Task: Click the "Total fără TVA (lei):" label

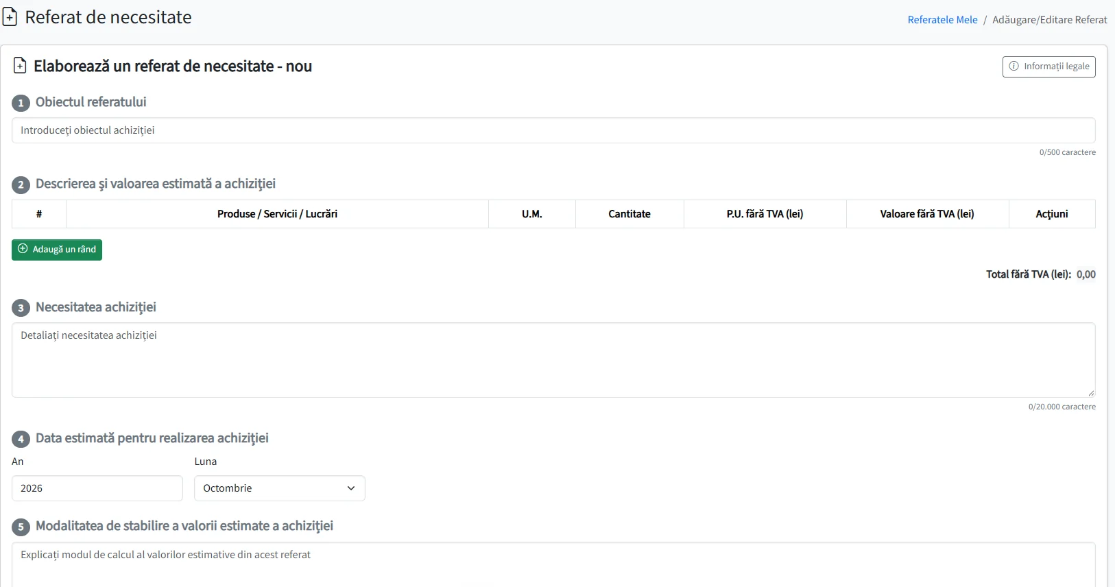Action: [x=1029, y=274]
